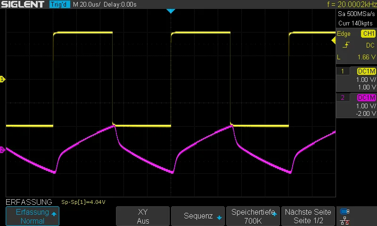Open the Sequenz menu
This screenshot has height=226, width=377.
198,216
